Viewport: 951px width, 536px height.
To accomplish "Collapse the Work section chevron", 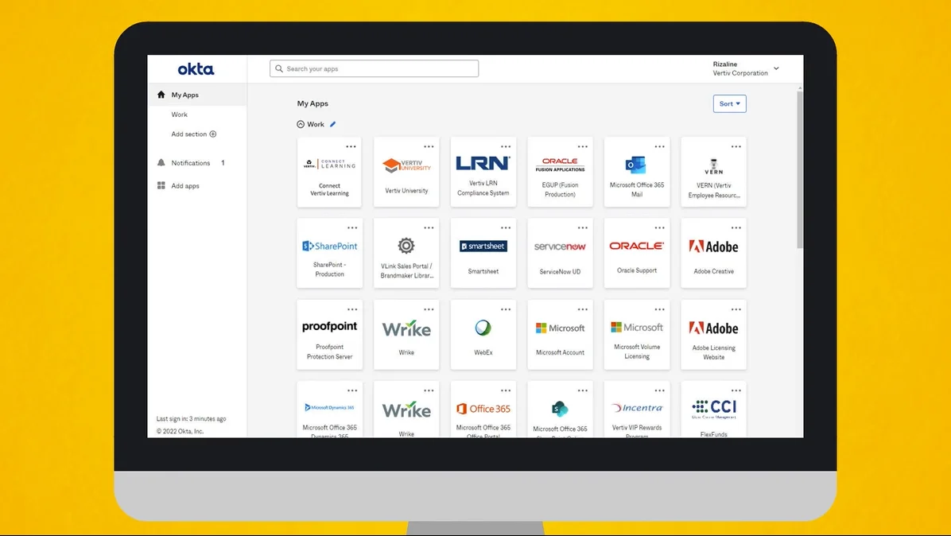I will (x=301, y=124).
